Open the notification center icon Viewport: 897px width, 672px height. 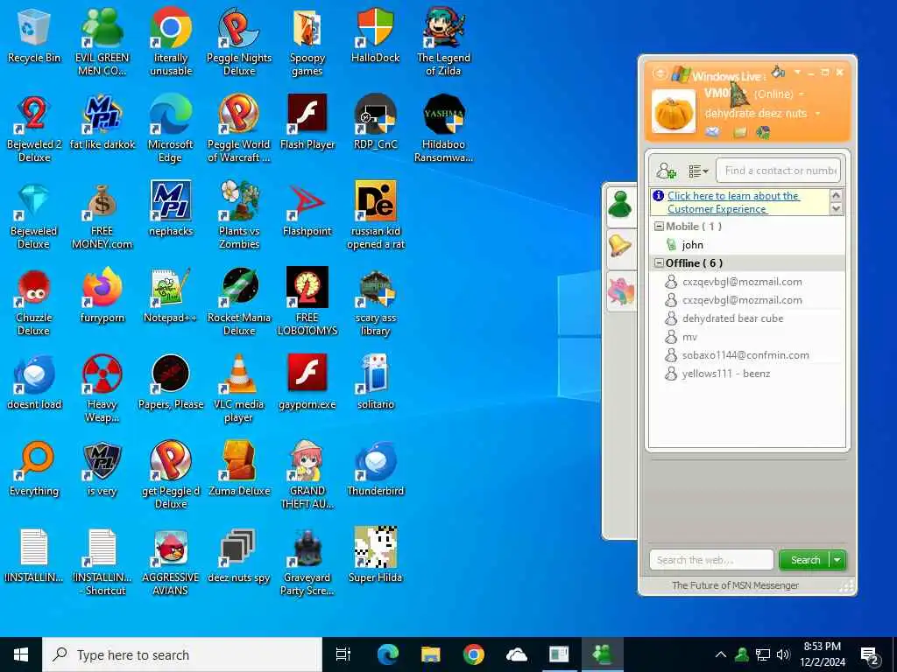[869, 655]
